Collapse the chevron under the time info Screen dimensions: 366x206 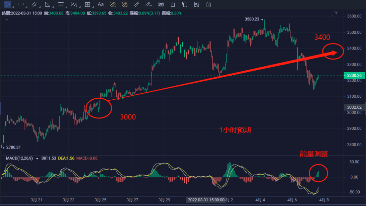pos(6,19)
